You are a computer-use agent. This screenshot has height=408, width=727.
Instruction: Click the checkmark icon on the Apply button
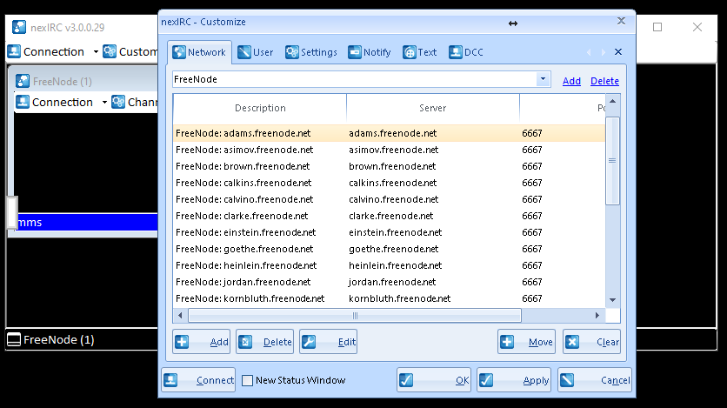point(486,380)
